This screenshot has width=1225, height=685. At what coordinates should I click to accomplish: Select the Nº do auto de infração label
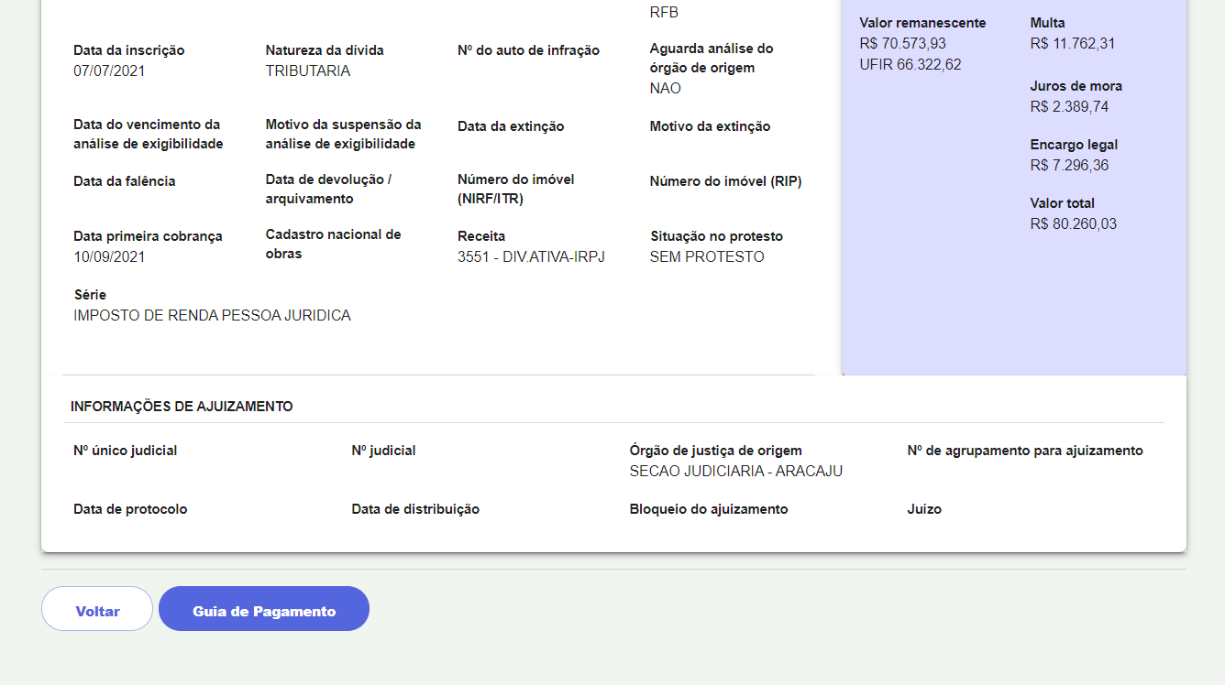tap(528, 50)
